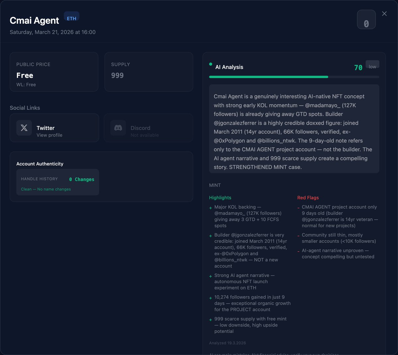Click the 'HANDLE HISTORY' label
The image size is (398, 355).
[x=39, y=179]
